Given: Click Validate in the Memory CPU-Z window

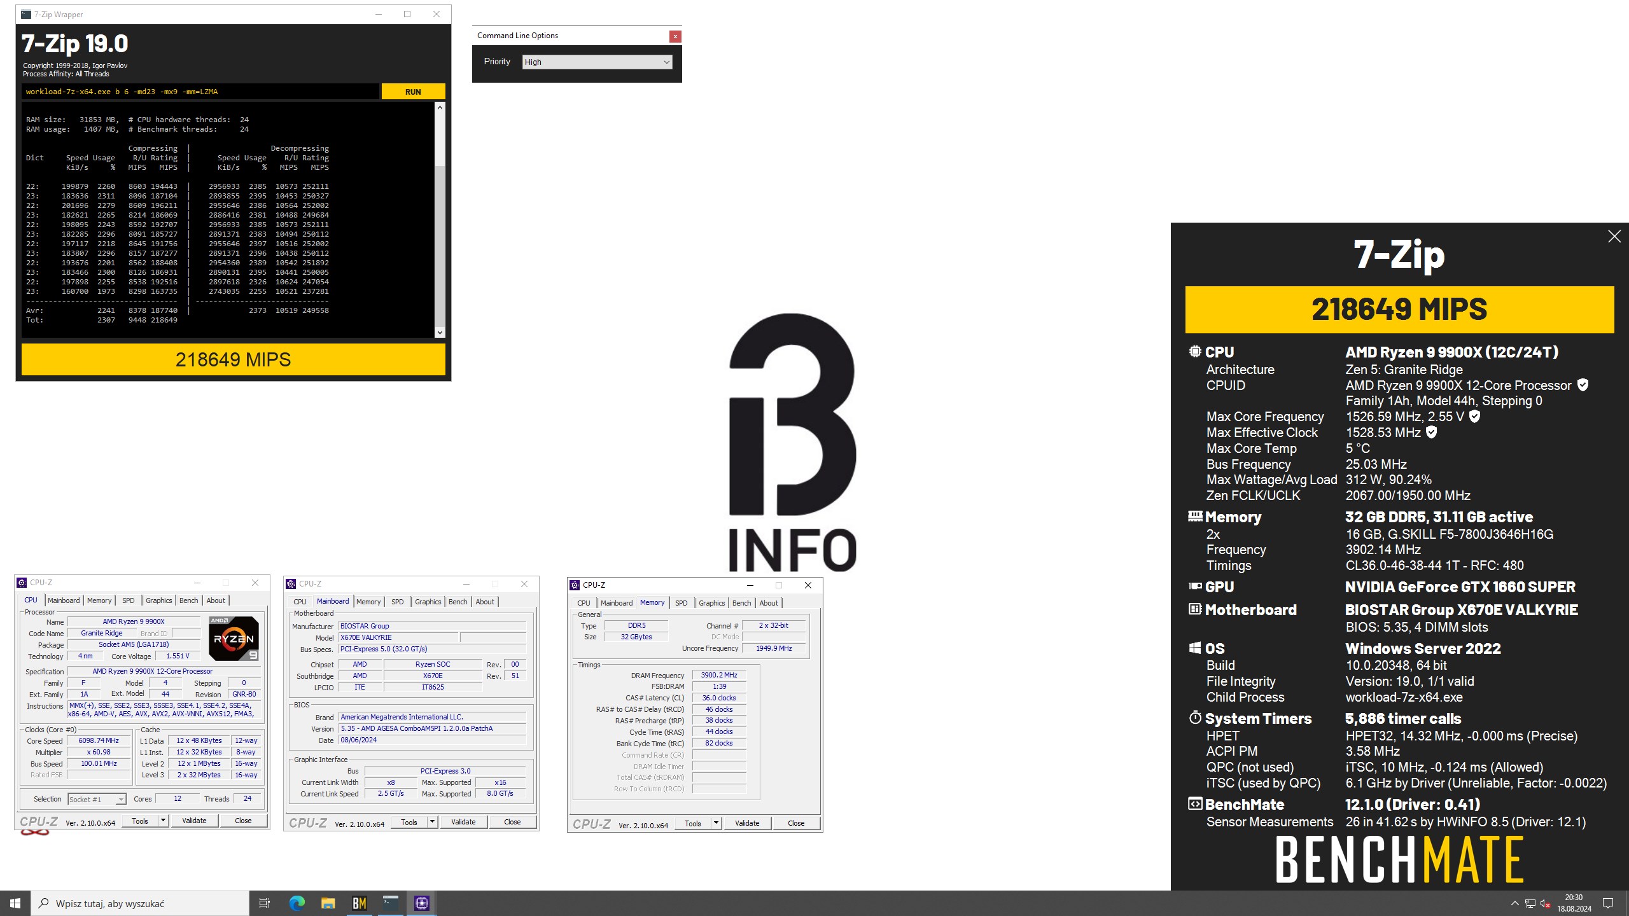Looking at the screenshot, I should coord(747,823).
